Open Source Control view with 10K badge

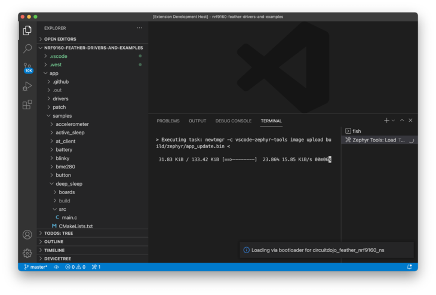click(x=27, y=67)
